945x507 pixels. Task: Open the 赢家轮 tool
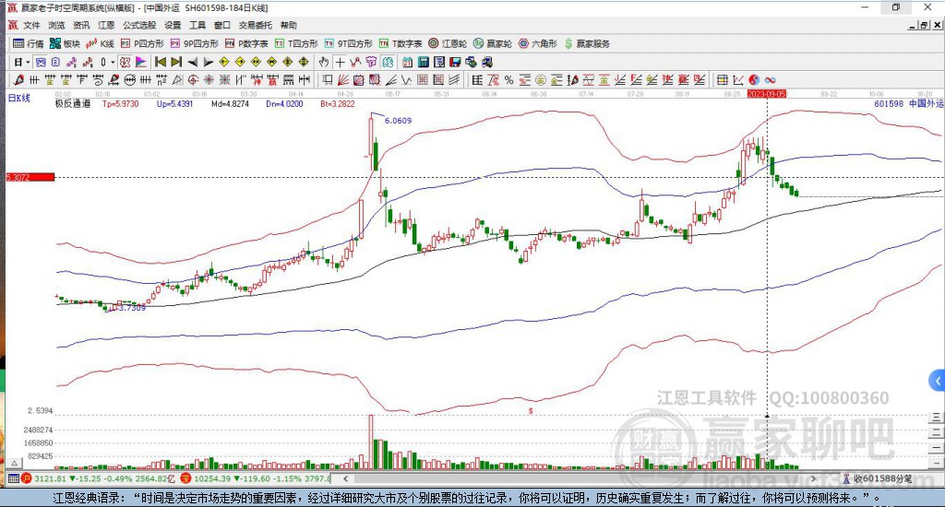click(x=493, y=43)
